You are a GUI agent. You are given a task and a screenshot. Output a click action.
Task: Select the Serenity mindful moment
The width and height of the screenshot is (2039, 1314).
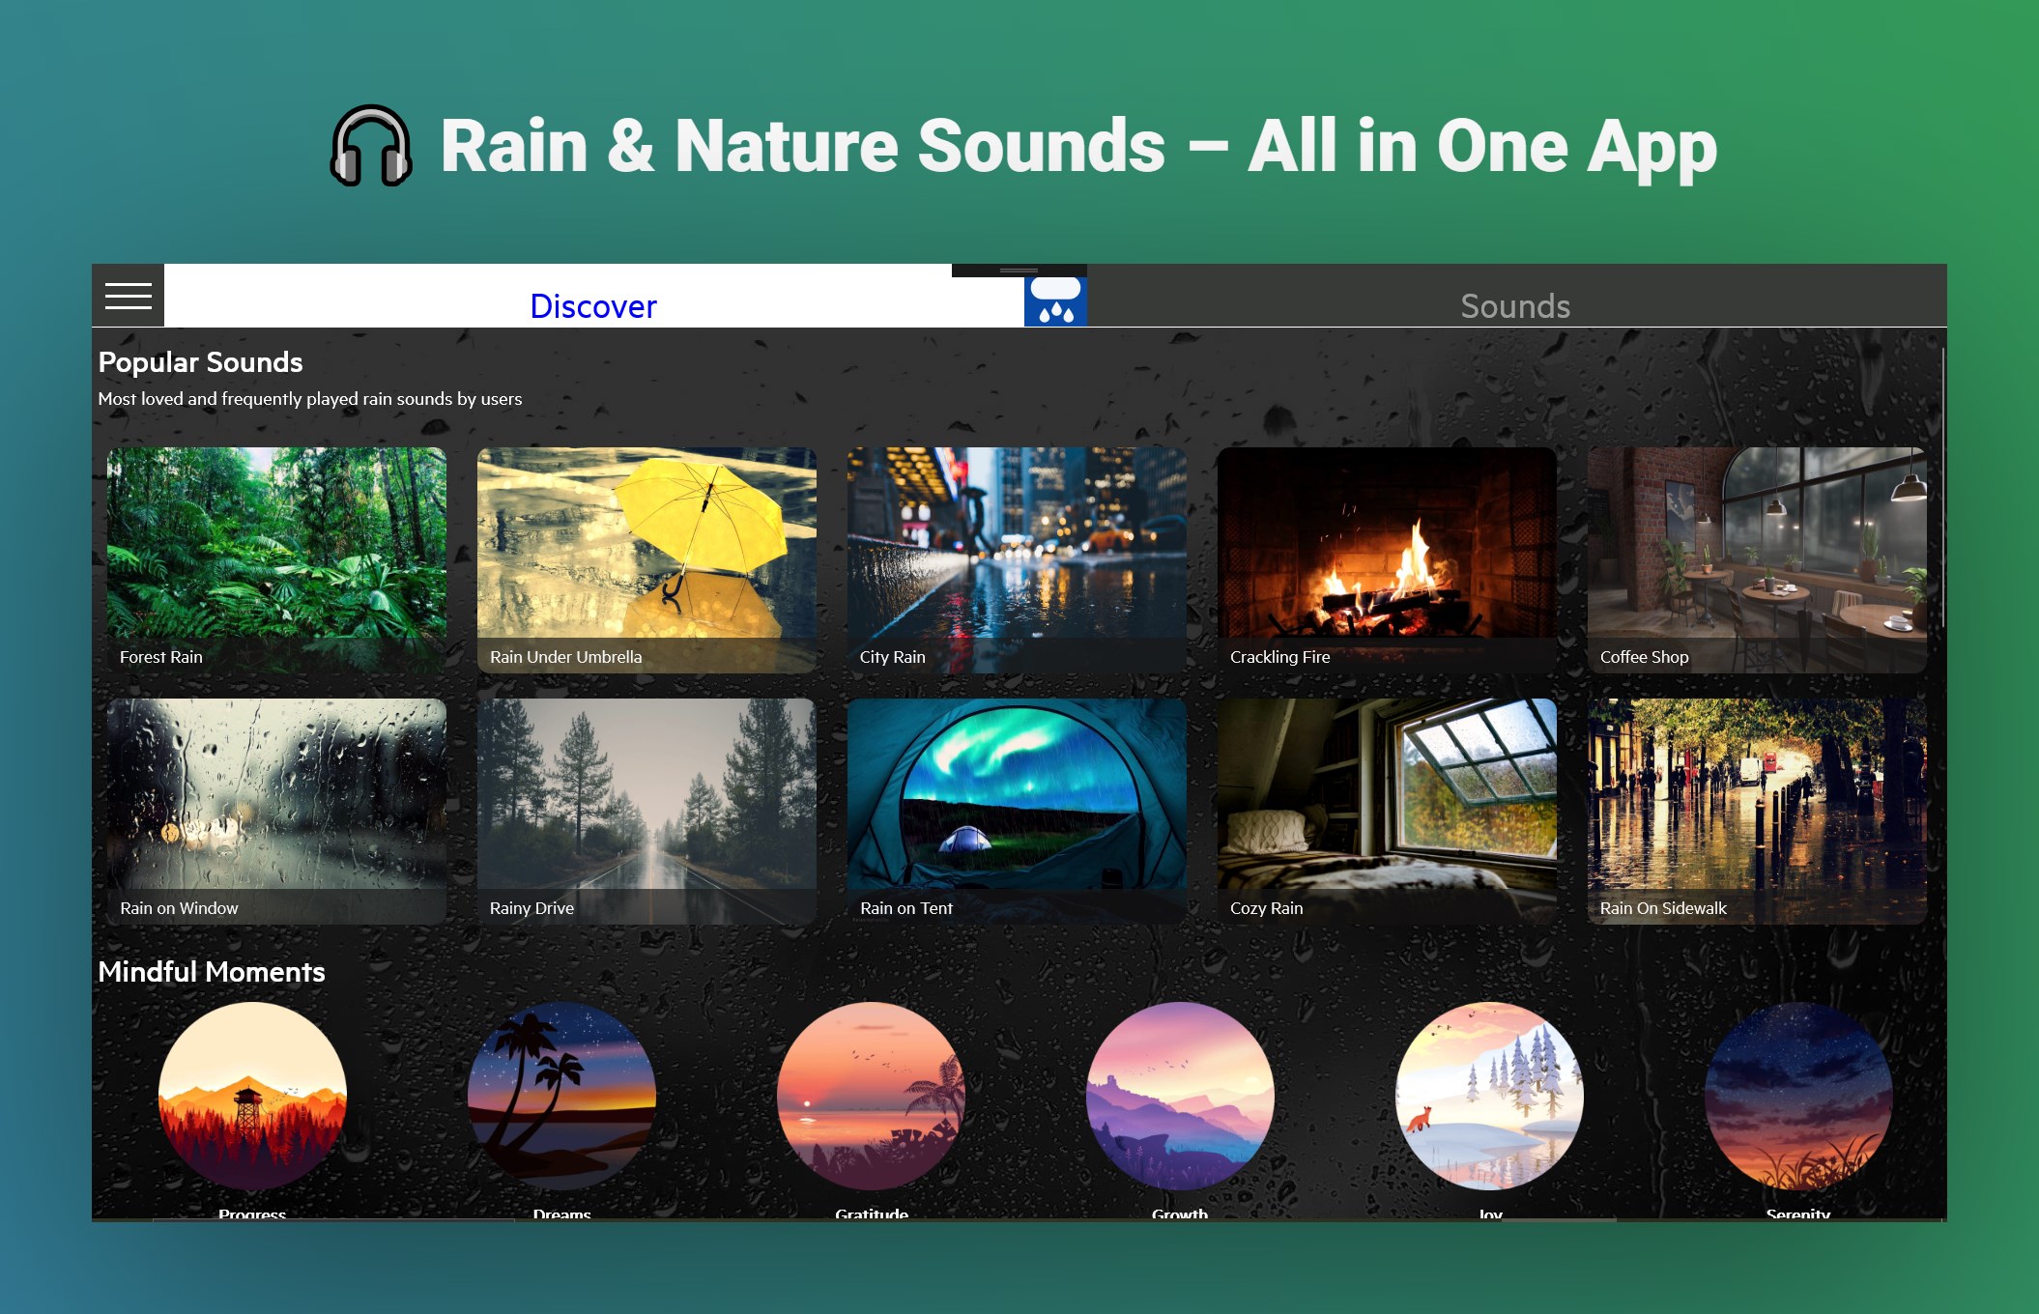[x=1798, y=1096]
